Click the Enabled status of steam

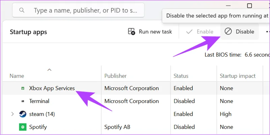[x=183, y=114]
